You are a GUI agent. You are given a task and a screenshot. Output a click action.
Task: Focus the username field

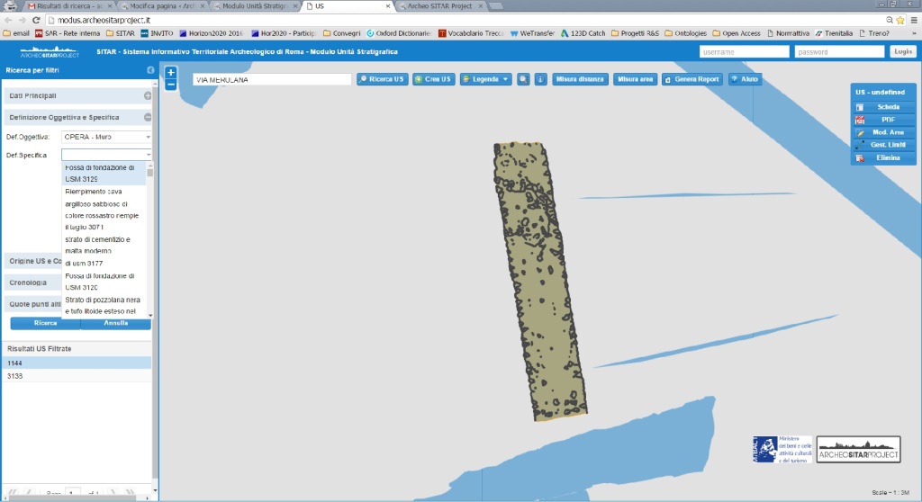(x=745, y=51)
